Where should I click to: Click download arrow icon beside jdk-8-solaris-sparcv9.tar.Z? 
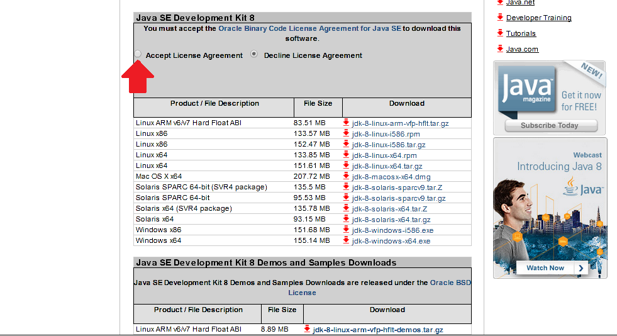tap(346, 186)
